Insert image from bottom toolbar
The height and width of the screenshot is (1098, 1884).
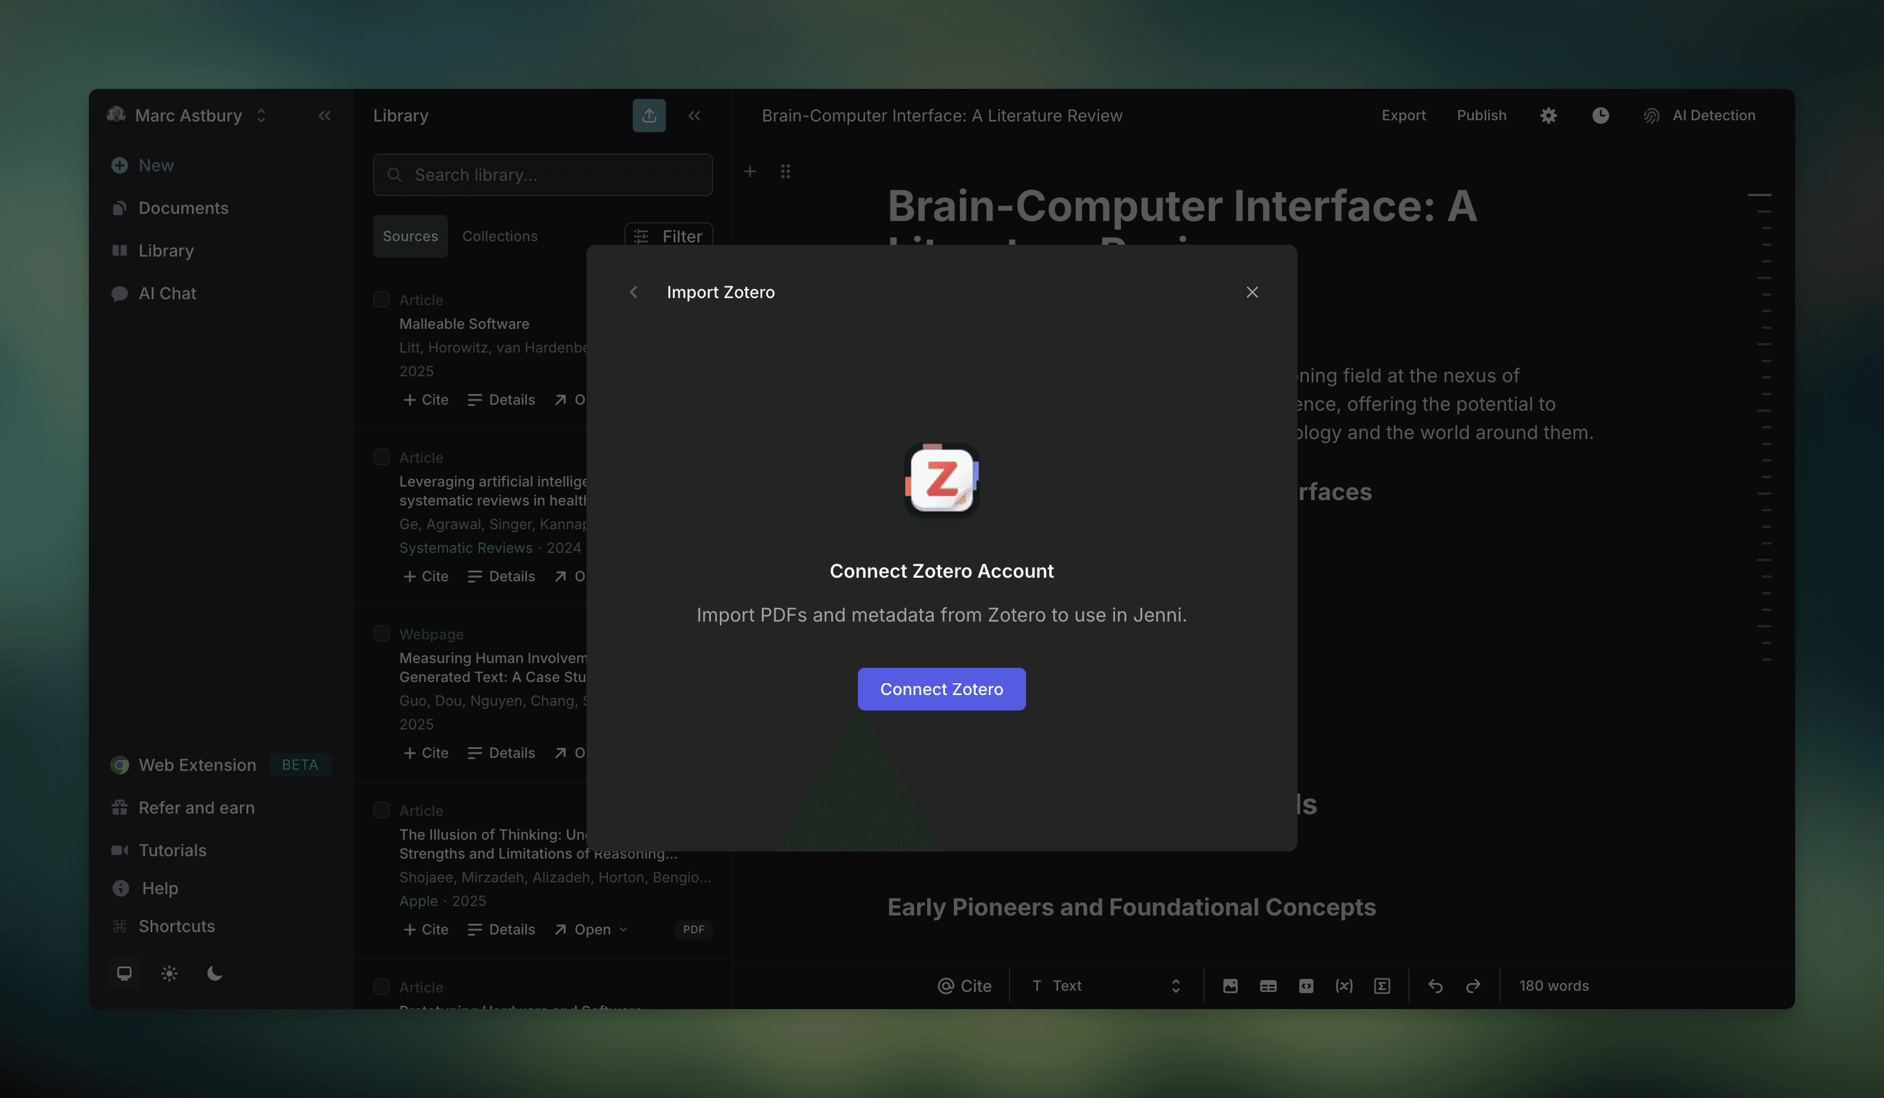pyautogui.click(x=1230, y=987)
